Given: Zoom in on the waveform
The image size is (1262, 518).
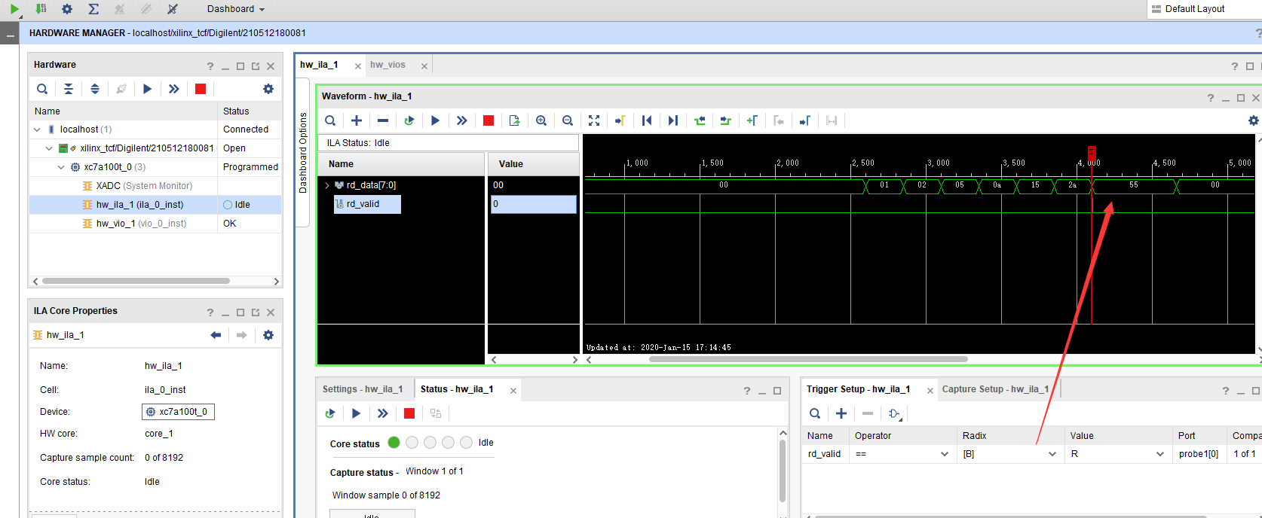Looking at the screenshot, I should tap(541, 120).
